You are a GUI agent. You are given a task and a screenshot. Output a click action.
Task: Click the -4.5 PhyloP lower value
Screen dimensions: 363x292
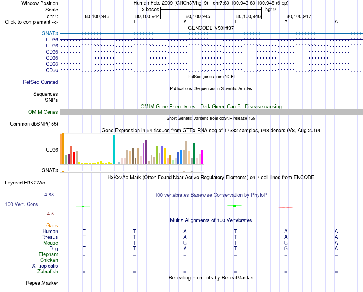50,214
